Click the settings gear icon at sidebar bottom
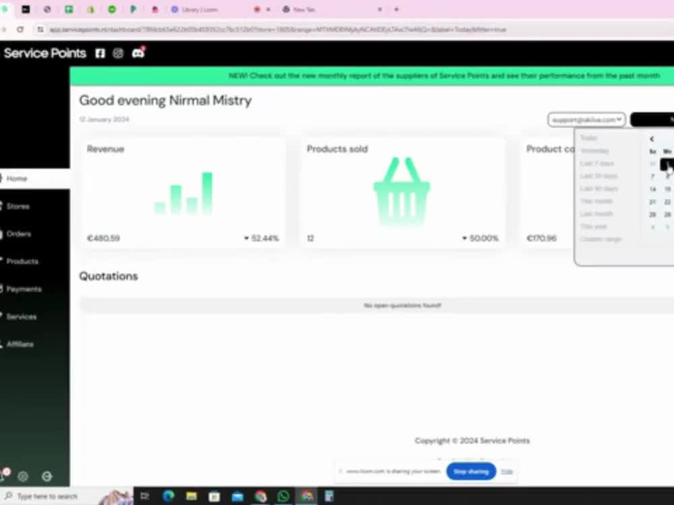 click(23, 476)
